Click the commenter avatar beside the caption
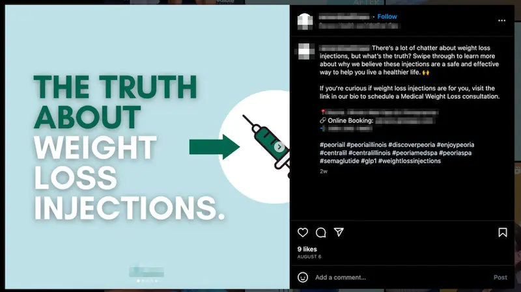Viewport: 521px width, 292px height. (x=305, y=51)
